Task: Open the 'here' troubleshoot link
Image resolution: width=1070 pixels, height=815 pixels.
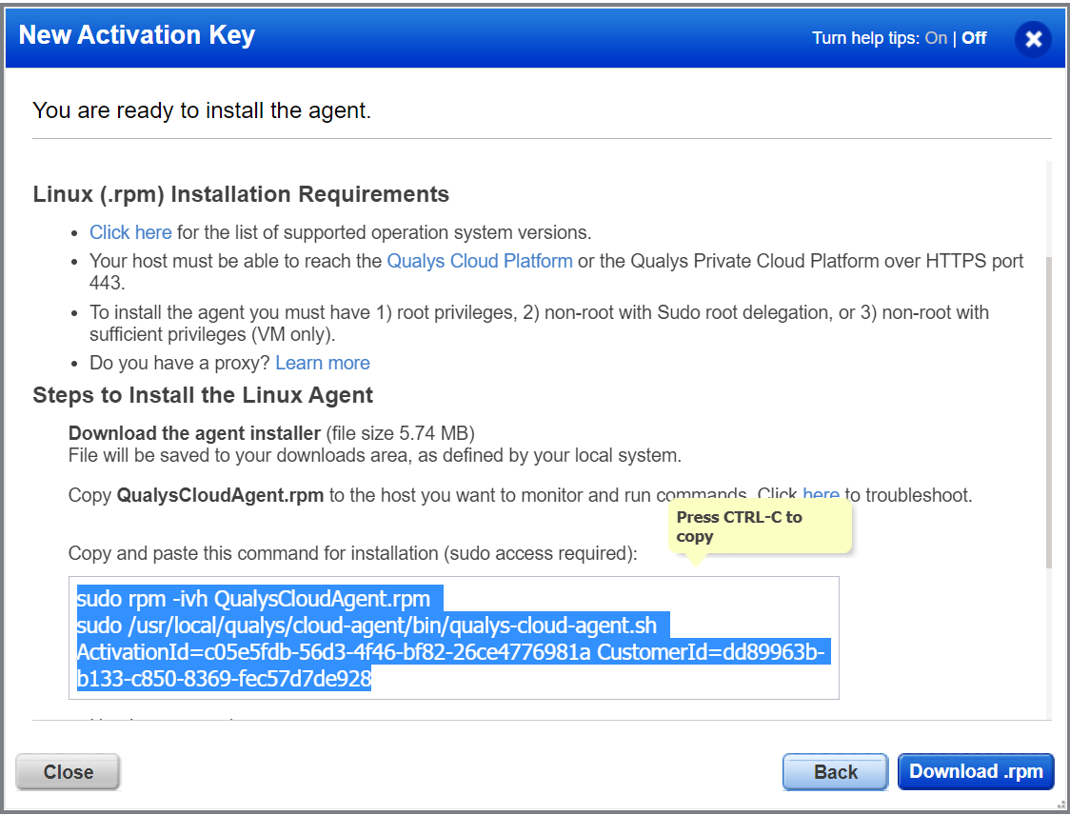Action: 821,495
